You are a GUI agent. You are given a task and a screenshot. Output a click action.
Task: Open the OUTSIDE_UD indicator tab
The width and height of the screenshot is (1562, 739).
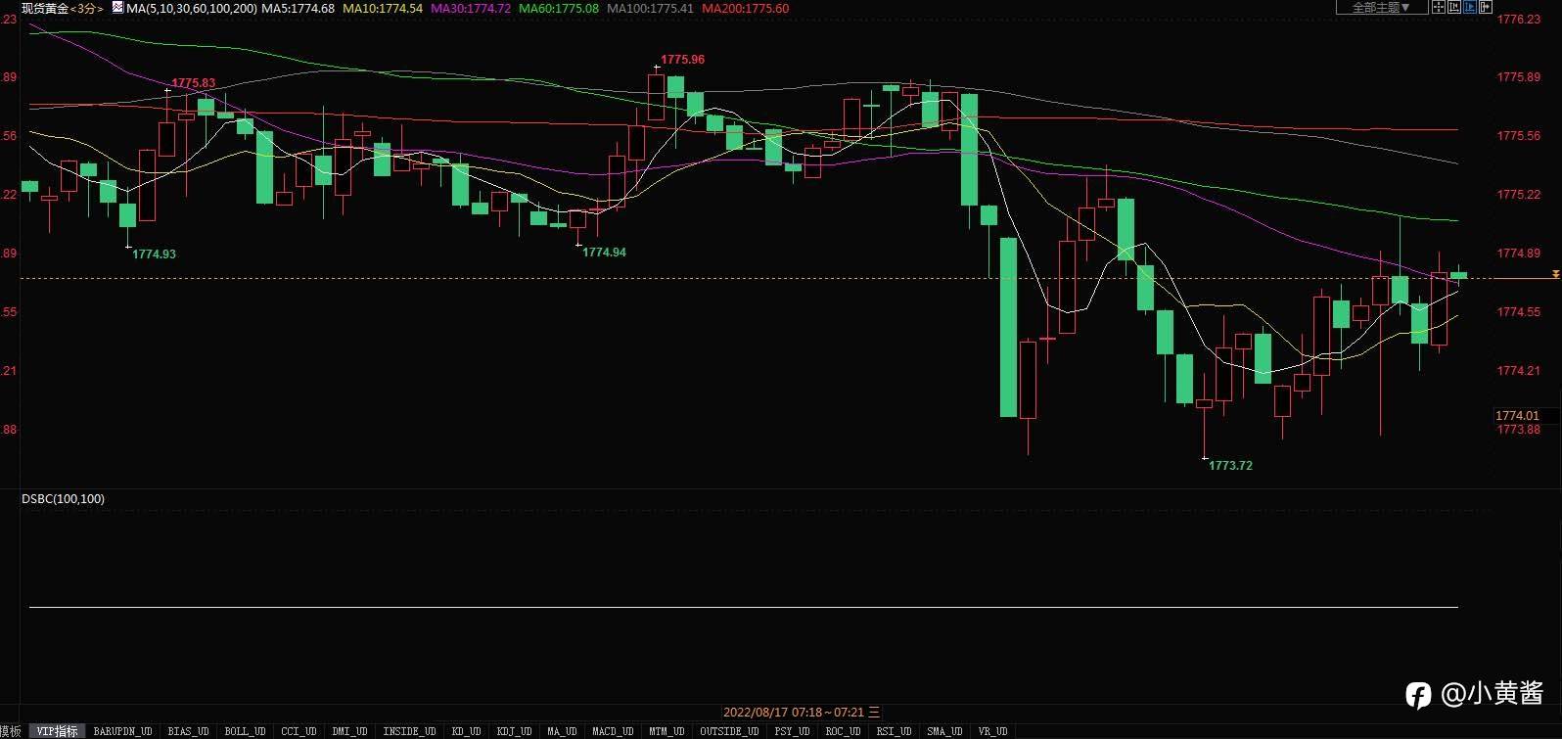(x=729, y=731)
